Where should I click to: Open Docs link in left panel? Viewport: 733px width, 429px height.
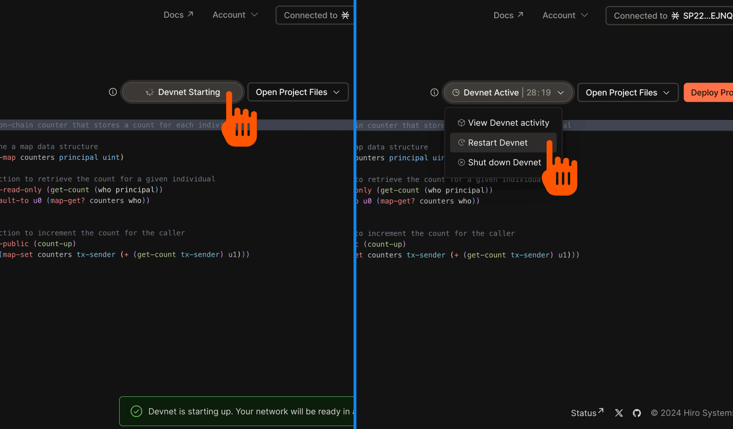tap(178, 15)
